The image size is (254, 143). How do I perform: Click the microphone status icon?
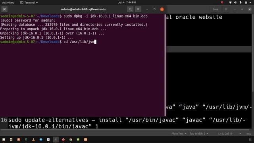click(x=241, y=2)
